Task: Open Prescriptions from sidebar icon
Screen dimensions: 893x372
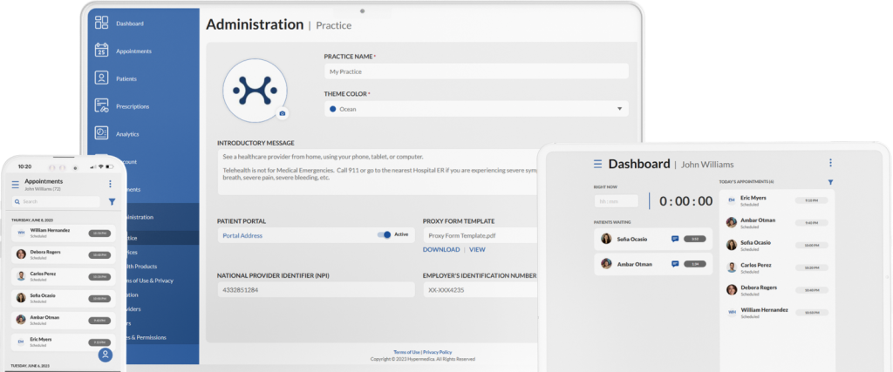Action: (x=101, y=106)
